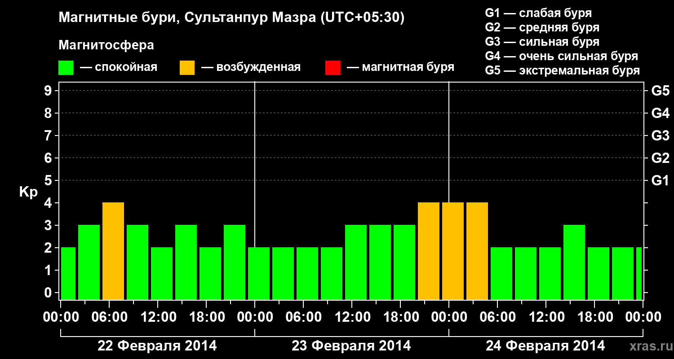The width and height of the screenshot is (674, 359).
Task: Click the red 'магнитная буря' legend swatch
Action: [x=333, y=68]
